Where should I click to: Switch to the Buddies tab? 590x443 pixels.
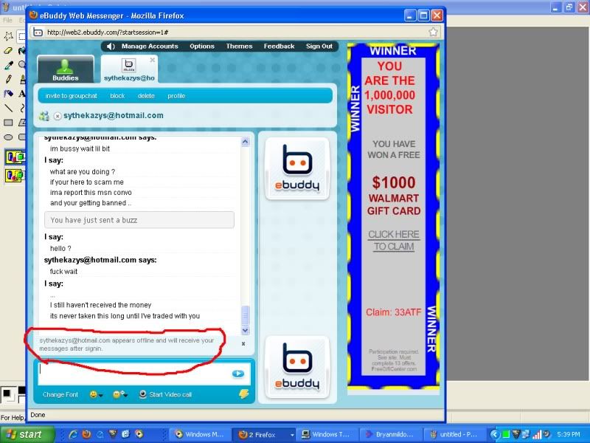click(x=66, y=69)
